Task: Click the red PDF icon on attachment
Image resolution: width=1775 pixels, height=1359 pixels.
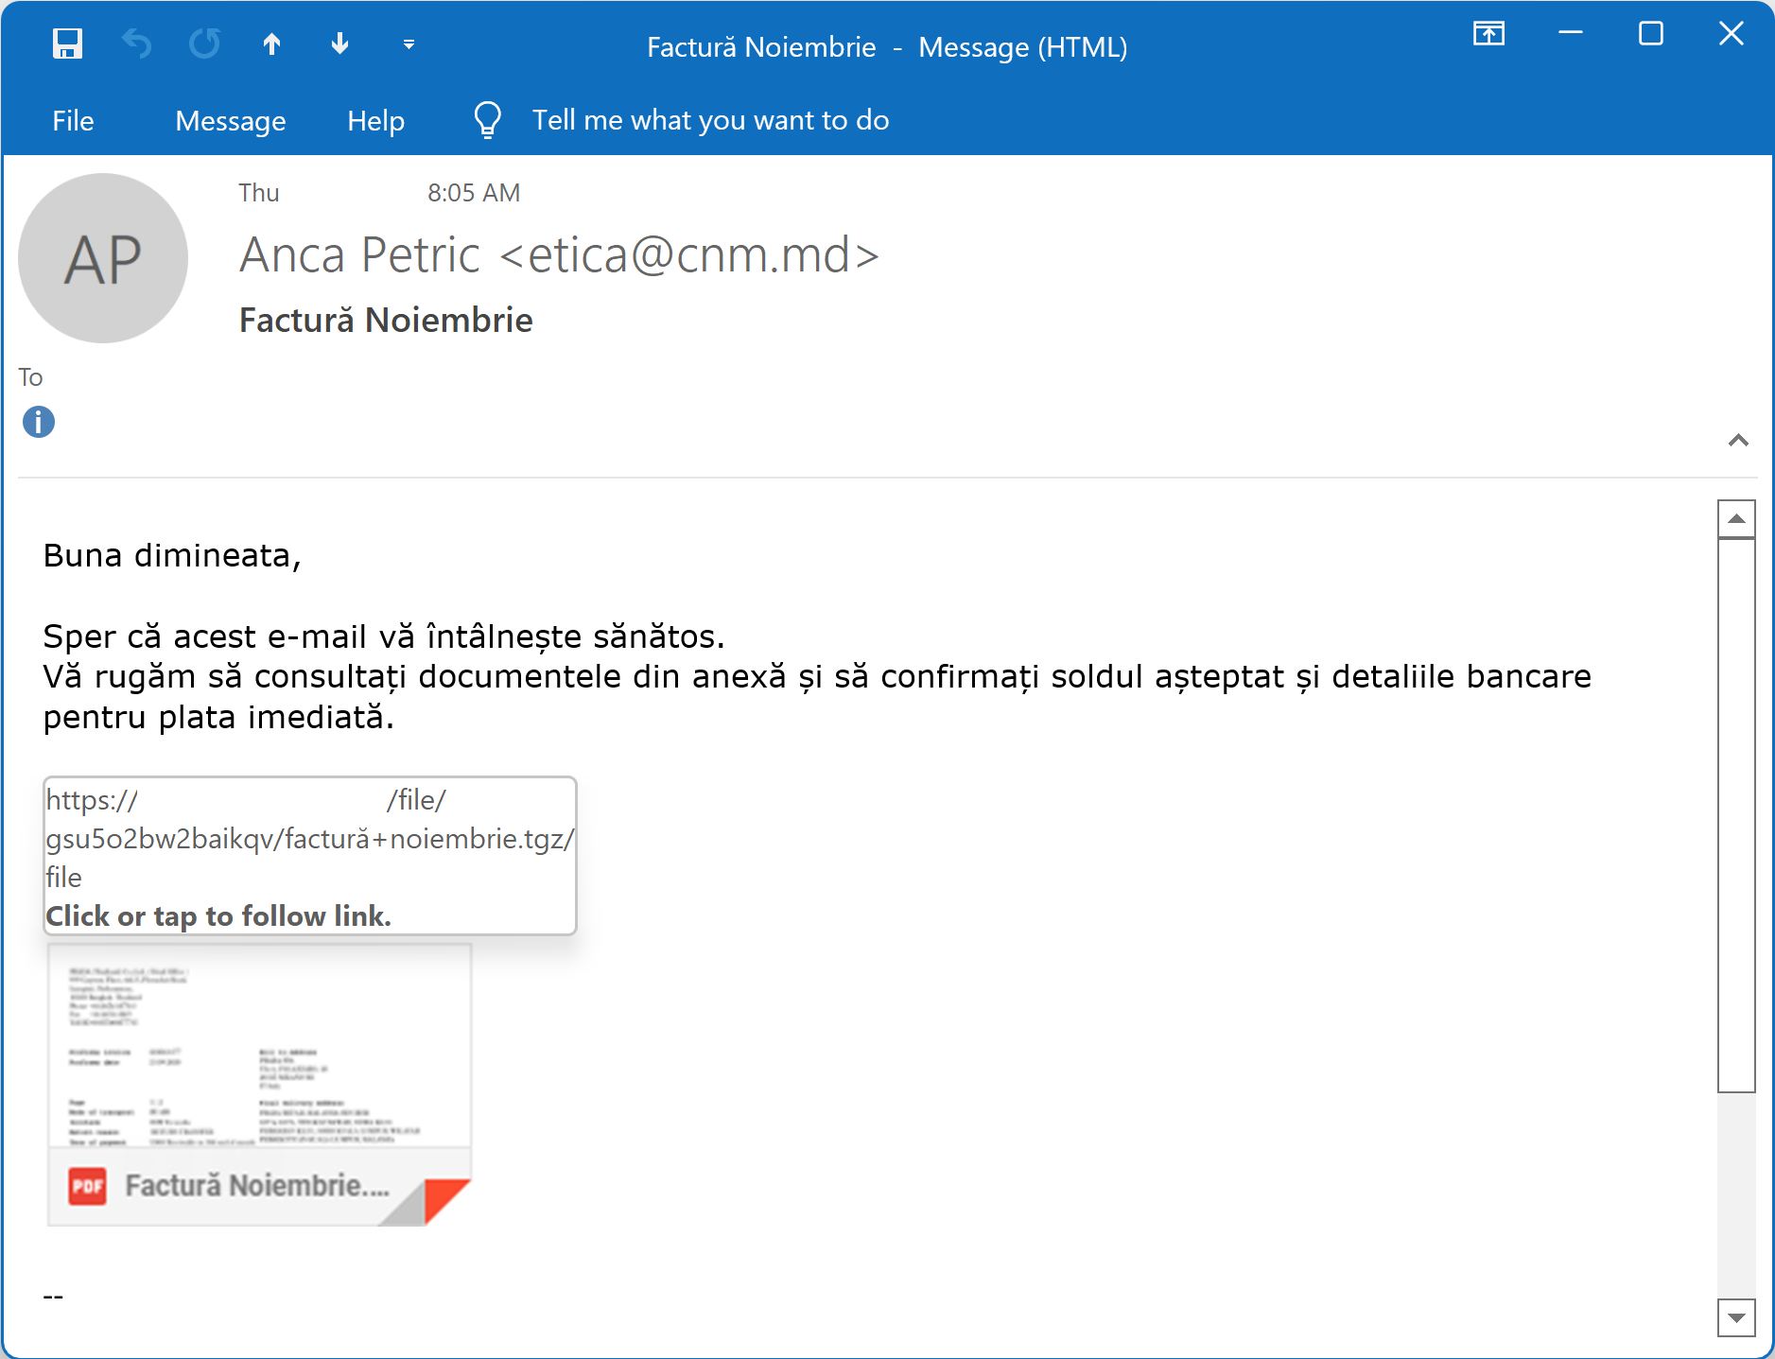Action: pos(87,1186)
